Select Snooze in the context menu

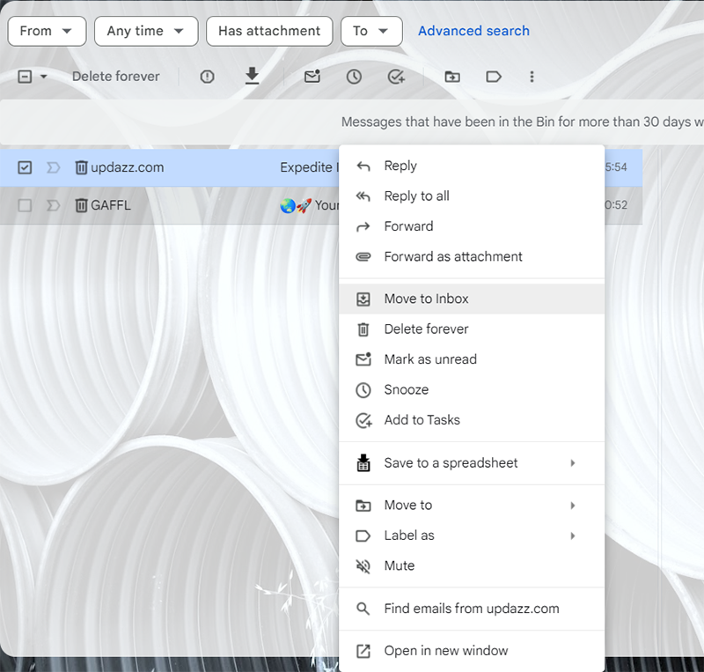click(472, 389)
